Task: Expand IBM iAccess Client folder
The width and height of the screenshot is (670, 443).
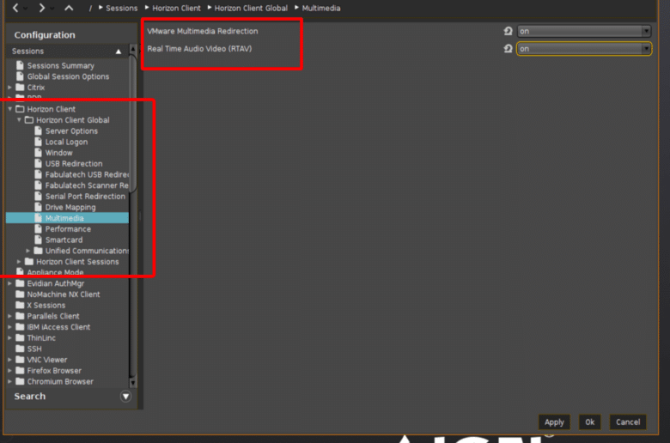Action: click(9, 327)
